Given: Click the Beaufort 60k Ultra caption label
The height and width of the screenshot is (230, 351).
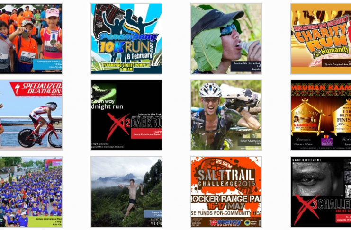Looking at the screenshot, I should 246,66.
